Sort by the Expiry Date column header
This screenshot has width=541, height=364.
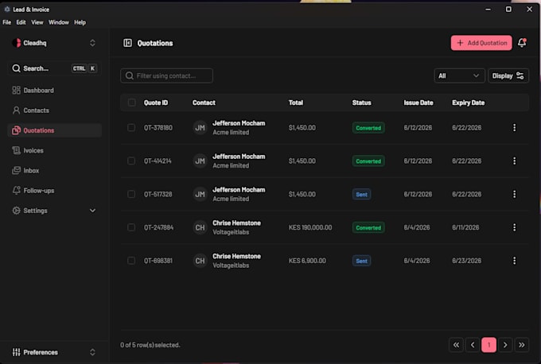coord(468,103)
